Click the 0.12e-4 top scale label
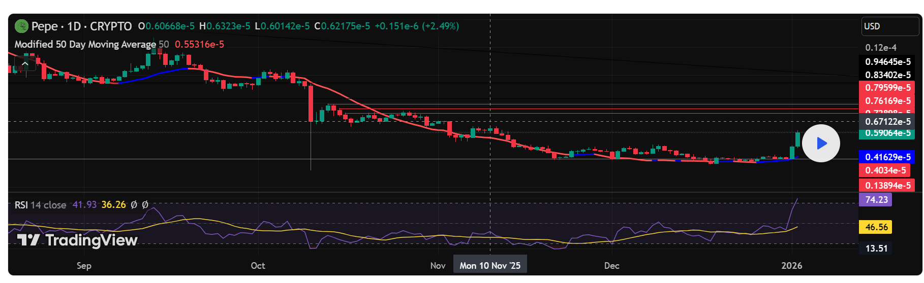This screenshot has width=924, height=283. coord(881,48)
